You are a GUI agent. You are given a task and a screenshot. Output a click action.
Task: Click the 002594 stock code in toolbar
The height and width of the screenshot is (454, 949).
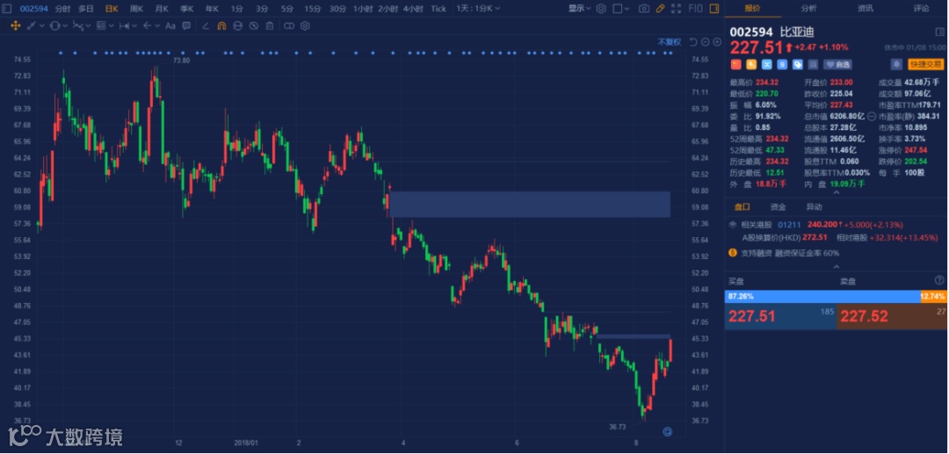(35, 9)
